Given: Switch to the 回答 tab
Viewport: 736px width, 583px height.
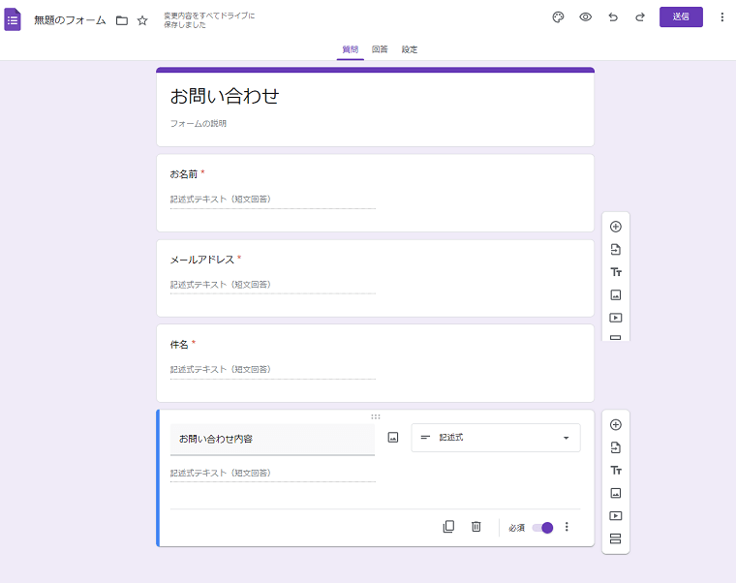Looking at the screenshot, I should 380,49.
